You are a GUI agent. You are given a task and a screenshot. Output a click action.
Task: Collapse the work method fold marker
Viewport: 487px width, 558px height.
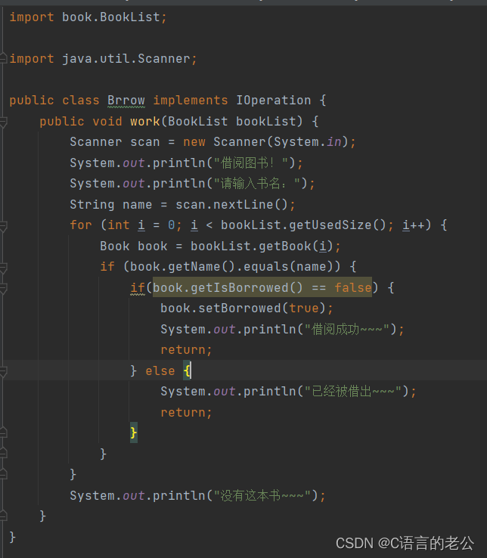[x=3, y=122]
